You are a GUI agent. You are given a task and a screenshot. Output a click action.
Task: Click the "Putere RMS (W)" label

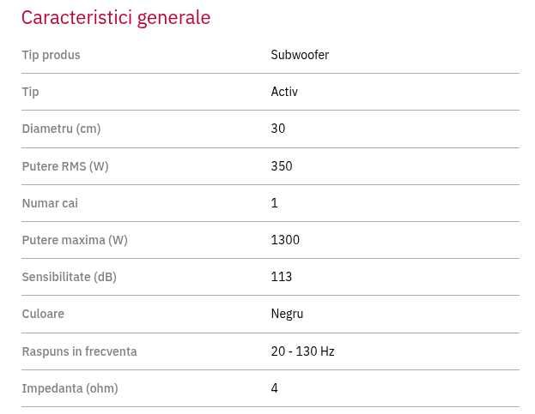pos(65,166)
